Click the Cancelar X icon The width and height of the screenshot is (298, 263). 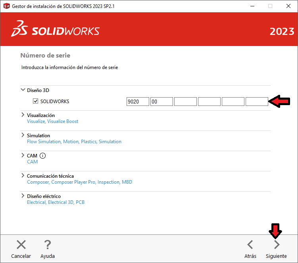click(x=21, y=245)
